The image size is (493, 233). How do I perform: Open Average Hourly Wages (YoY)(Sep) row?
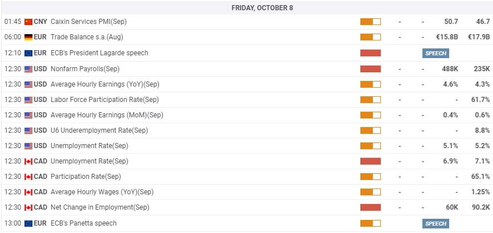pyautogui.click(x=246, y=192)
